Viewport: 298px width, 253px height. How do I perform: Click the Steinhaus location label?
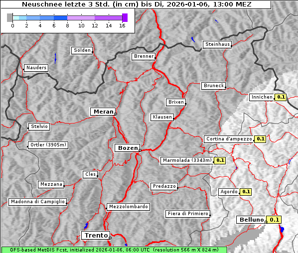217,45
